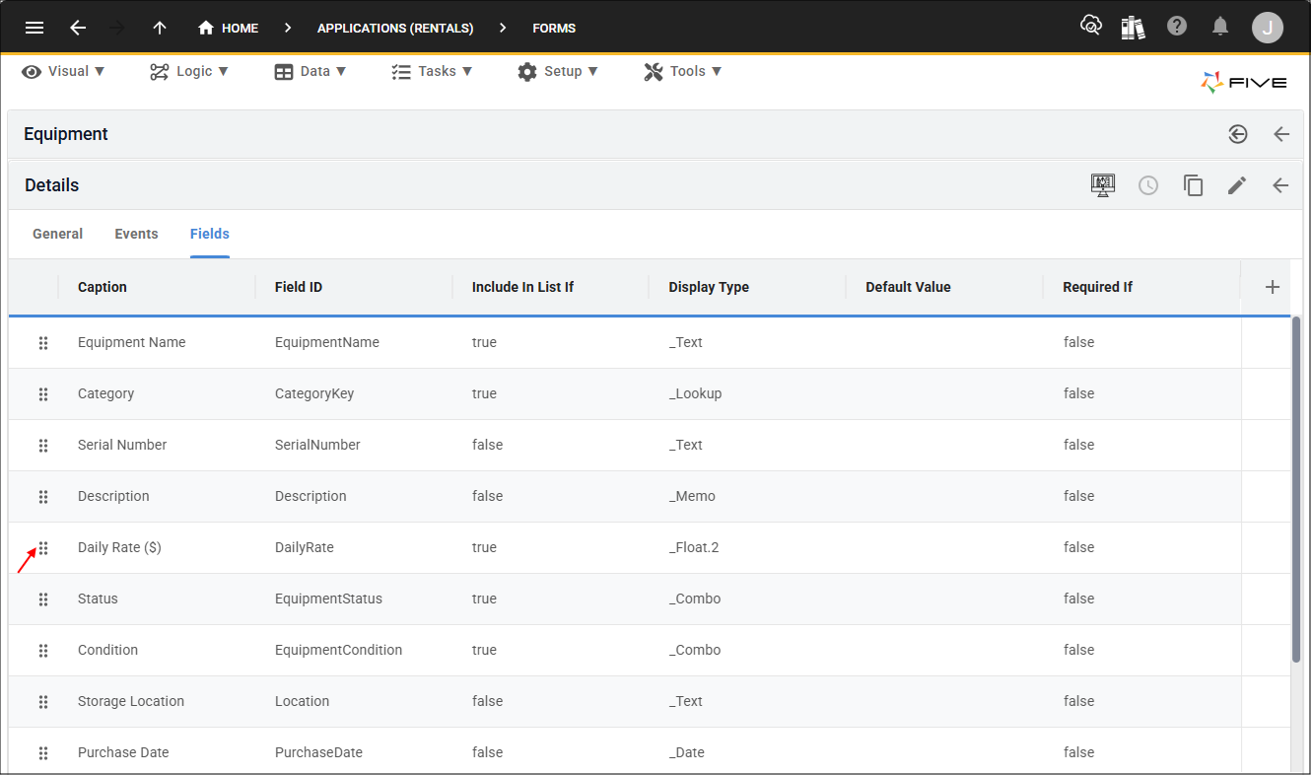Viewport: 1311px width, 775px height.
Task: Select the Fields tab
Action: coord(210,234)
